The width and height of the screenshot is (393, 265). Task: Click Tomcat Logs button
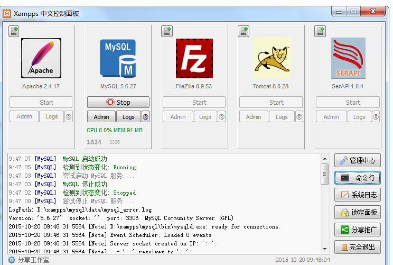pyautogui.click(x=282, y=117)
